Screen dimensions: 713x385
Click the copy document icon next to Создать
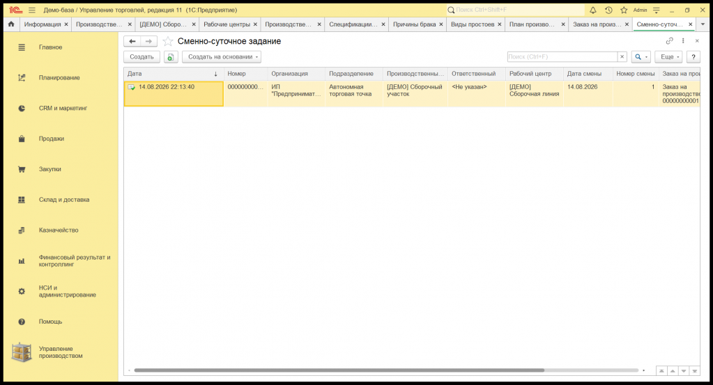coord(171,57)
